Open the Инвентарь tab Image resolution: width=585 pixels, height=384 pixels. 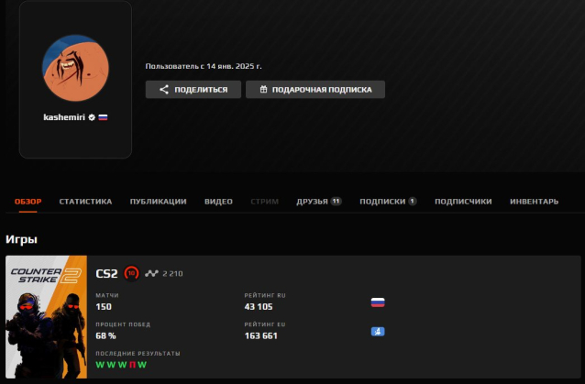[x=534, y=201]
